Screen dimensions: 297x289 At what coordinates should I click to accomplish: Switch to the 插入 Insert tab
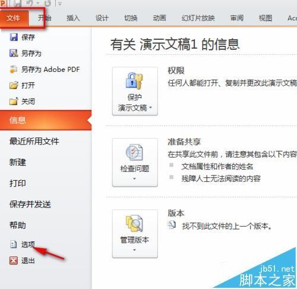(73, 18)
